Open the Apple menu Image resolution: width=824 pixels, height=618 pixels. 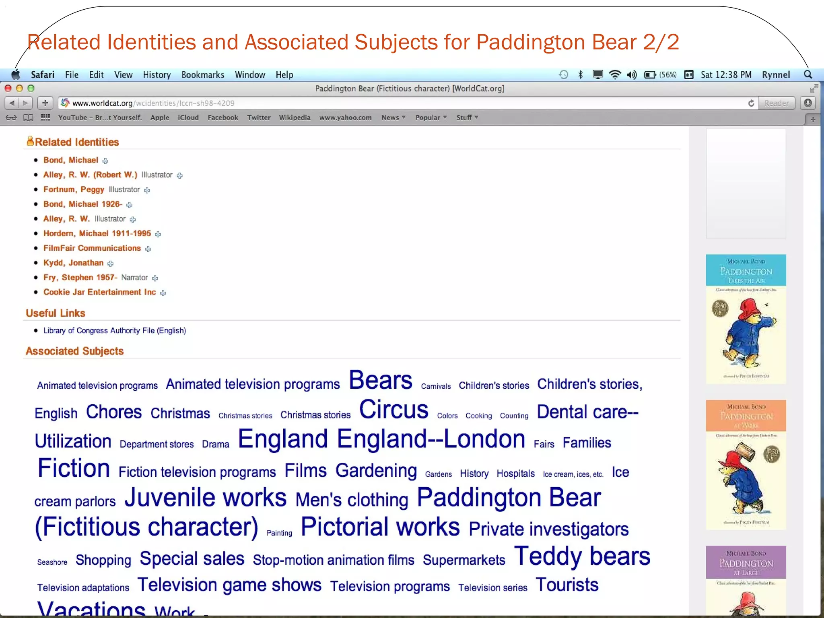[16, 75]
